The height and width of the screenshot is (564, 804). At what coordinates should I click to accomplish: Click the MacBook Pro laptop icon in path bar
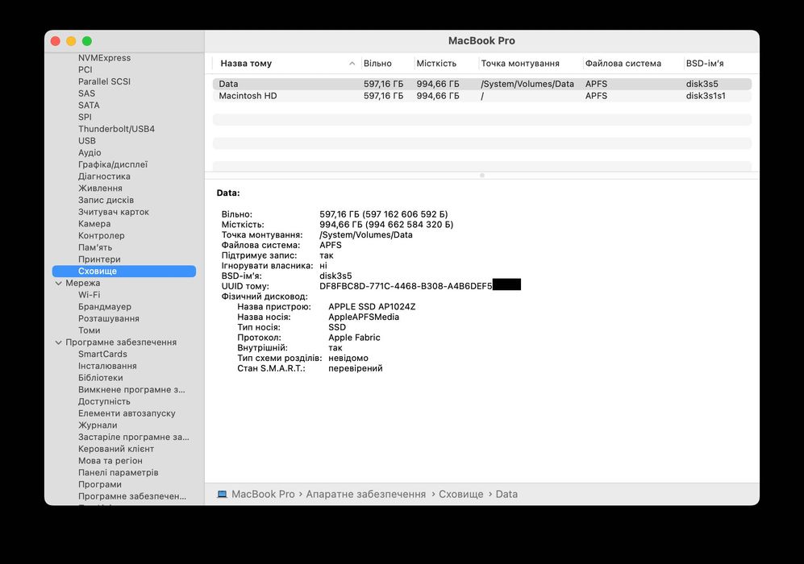point(222,495)
